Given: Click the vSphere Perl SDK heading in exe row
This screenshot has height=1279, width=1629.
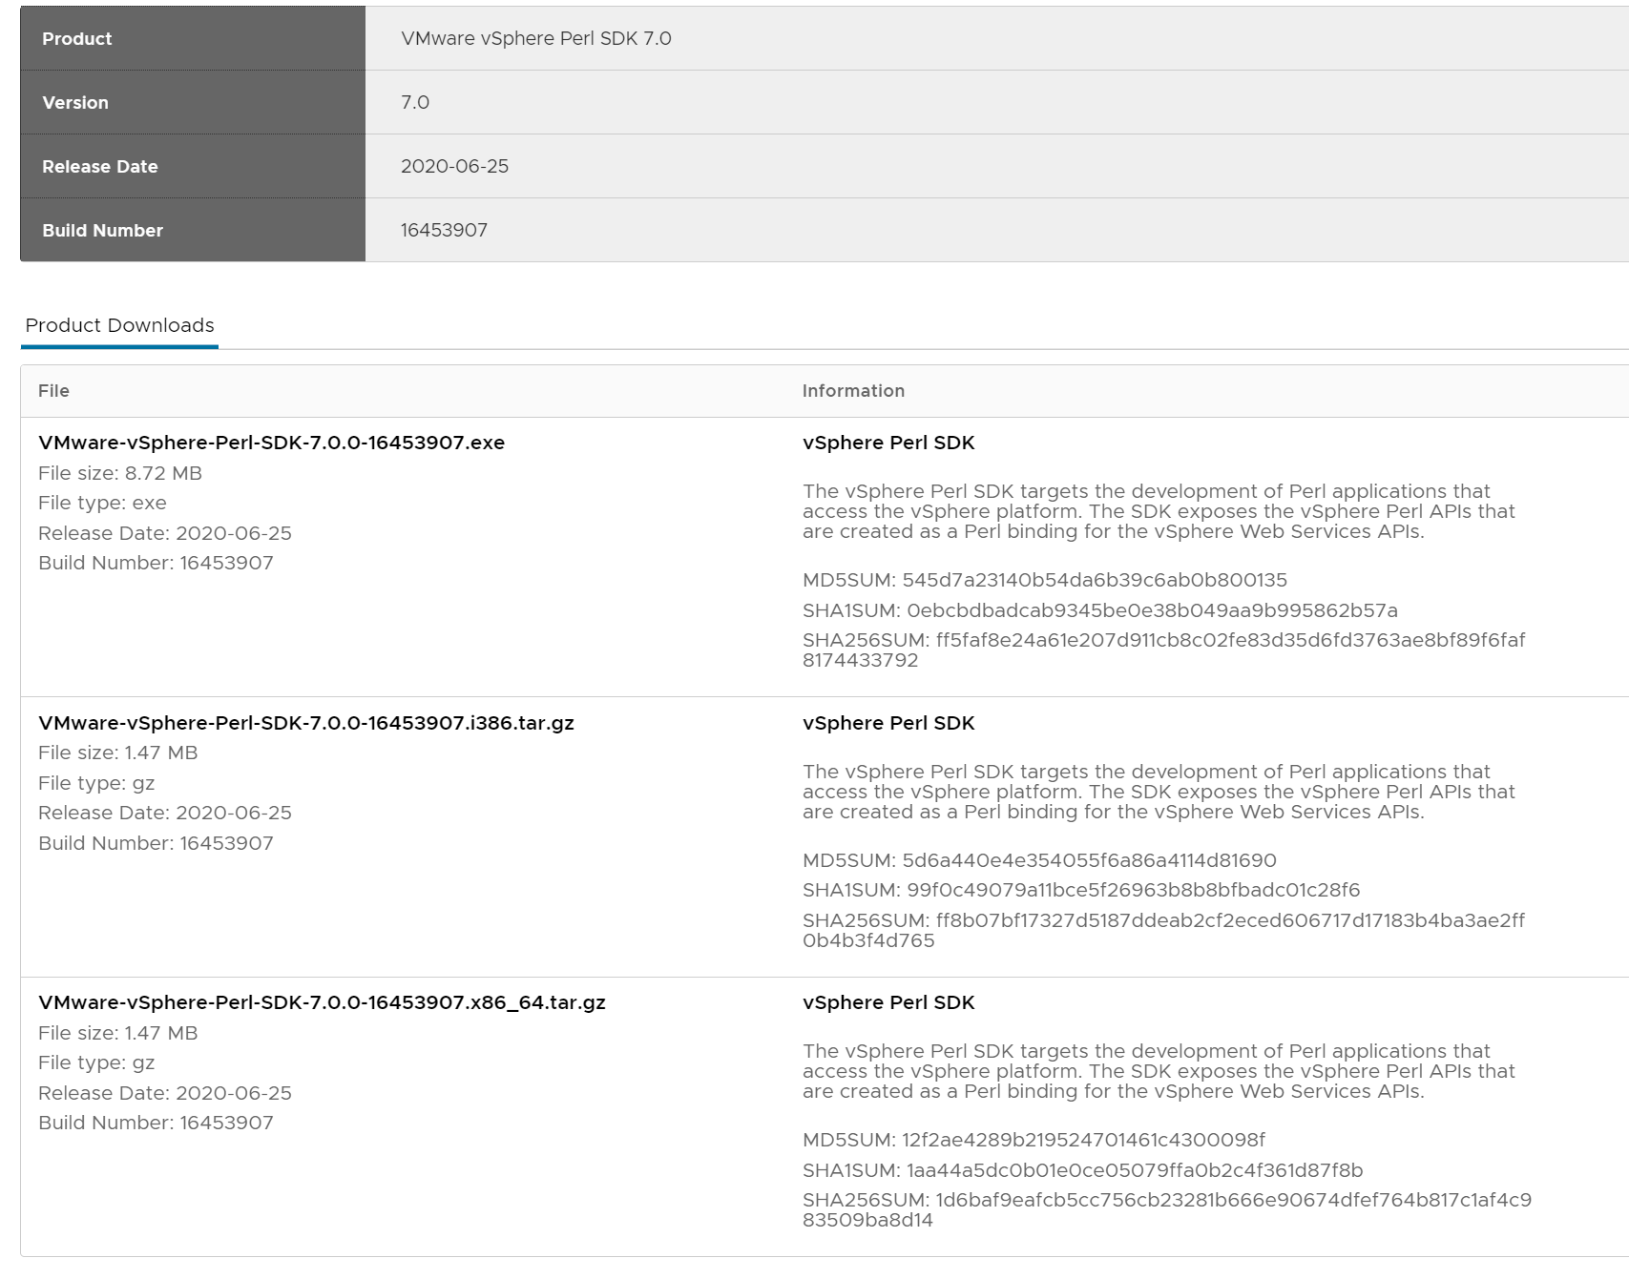Looking at the screenshot, I should [888, 443].
